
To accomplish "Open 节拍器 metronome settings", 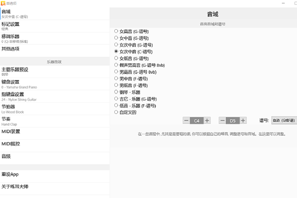I will pyautogui.click(x=54, y=108).
